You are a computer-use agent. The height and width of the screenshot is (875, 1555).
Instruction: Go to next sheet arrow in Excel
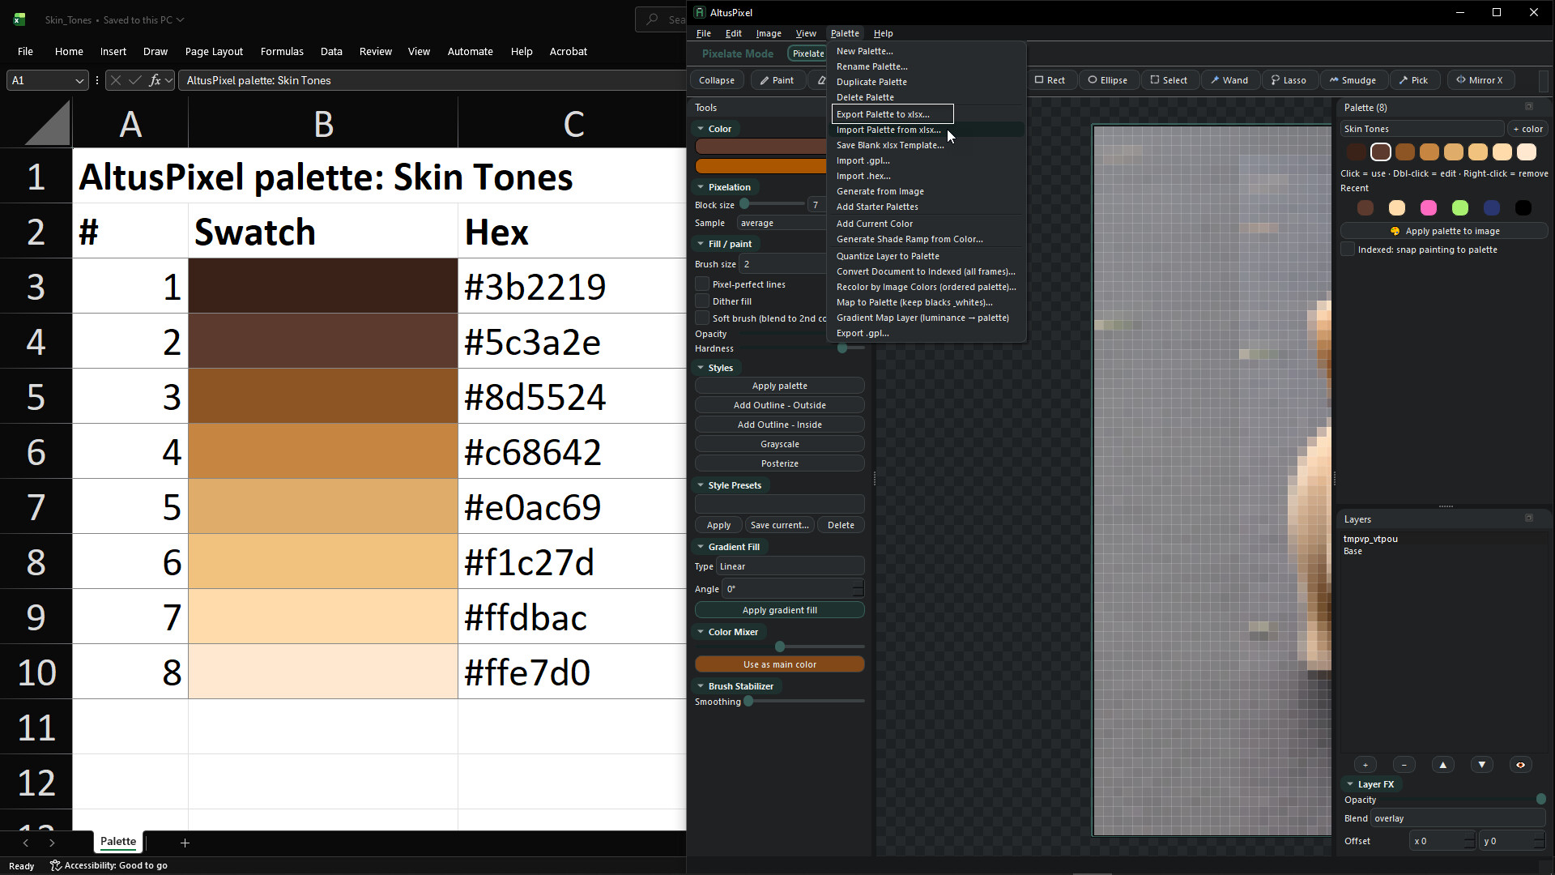point(52,843)
